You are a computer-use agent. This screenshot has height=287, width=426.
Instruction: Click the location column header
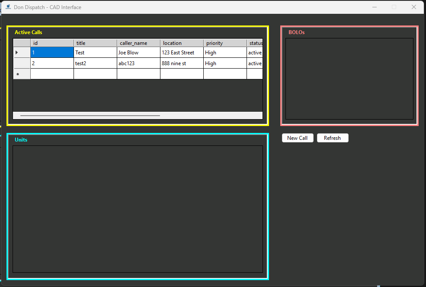tap(182, 43)
